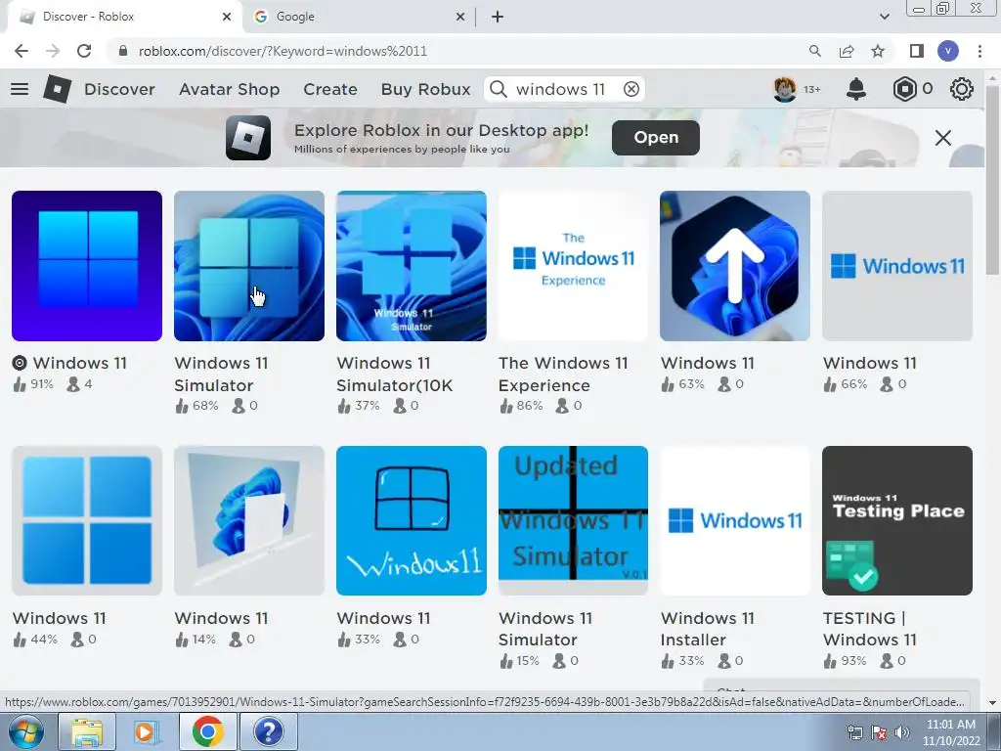Click the TESTING | Windows 11 title
This screenshot has height=751, width=1001.
tap(869, 629)
